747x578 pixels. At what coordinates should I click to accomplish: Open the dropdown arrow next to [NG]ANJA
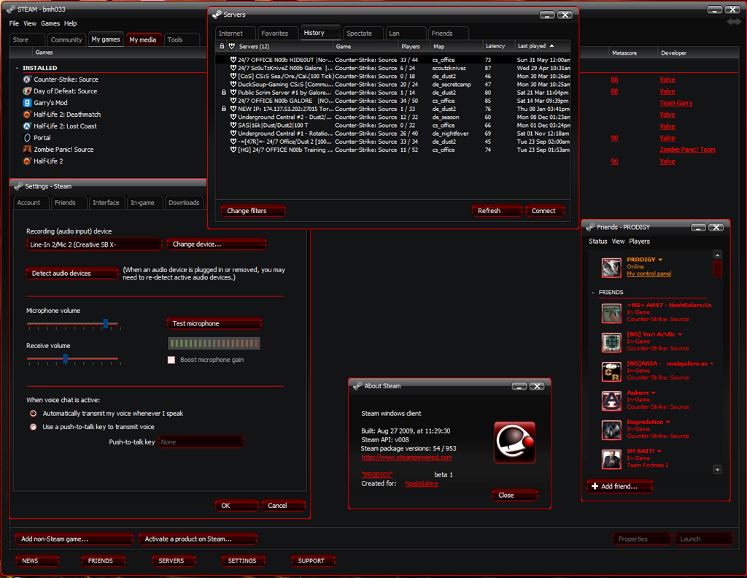tap(712, 364)
